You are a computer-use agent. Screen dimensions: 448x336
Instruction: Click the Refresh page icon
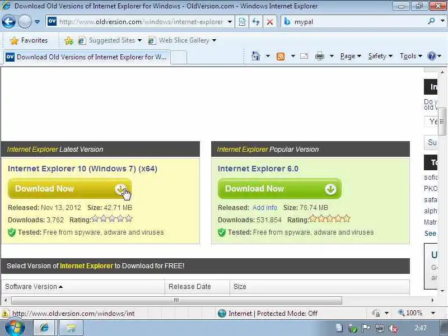tap(256, 22)
